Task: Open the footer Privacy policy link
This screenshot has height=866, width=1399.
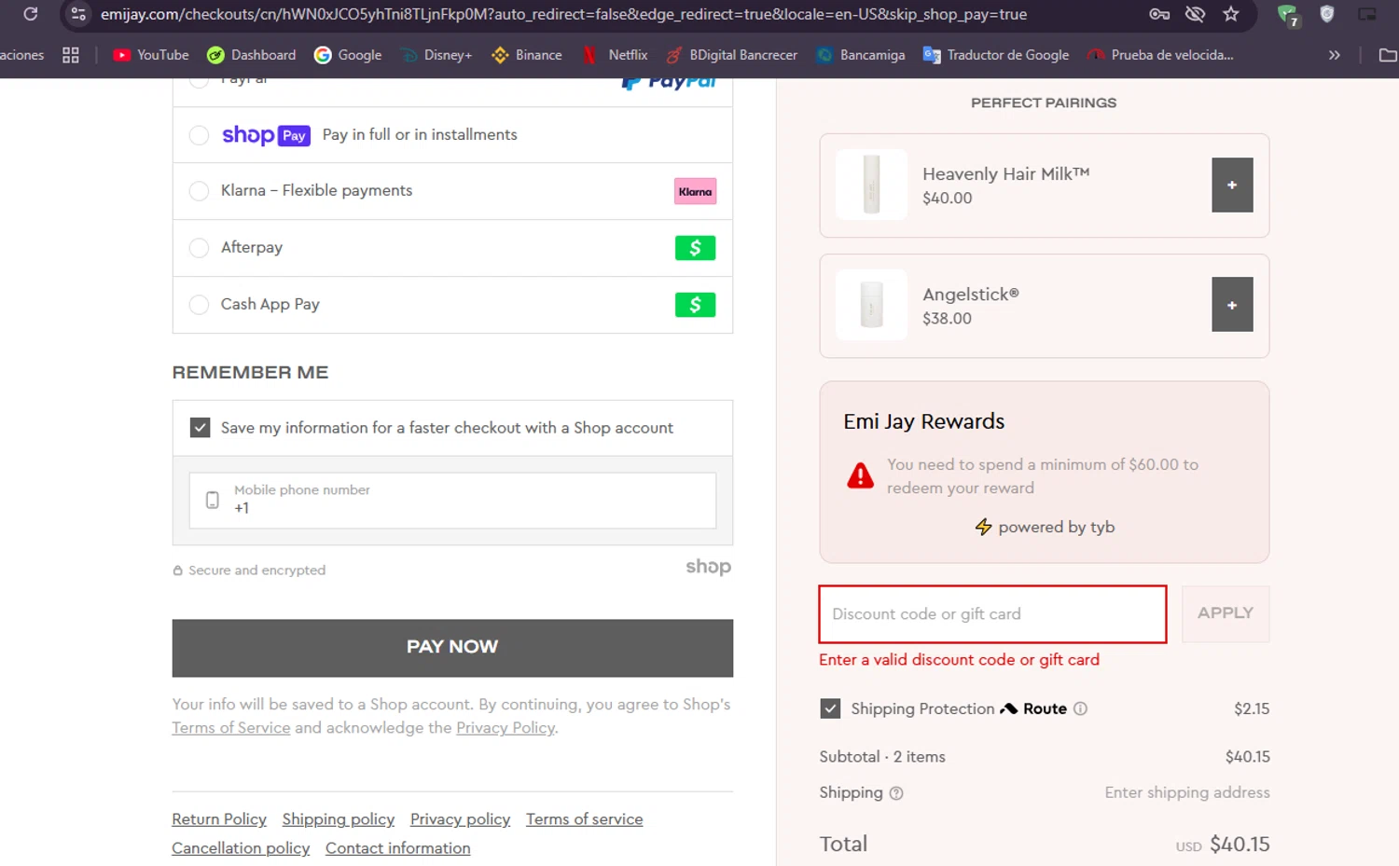Action: point(460,819)
